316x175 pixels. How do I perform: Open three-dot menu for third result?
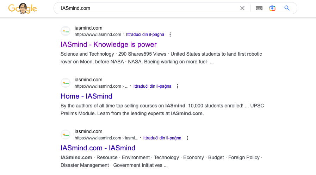click(x=187, y=138)
